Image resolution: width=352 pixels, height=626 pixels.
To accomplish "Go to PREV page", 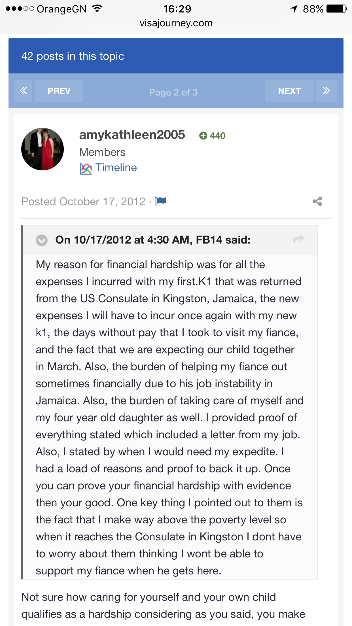I will point(59,91).
